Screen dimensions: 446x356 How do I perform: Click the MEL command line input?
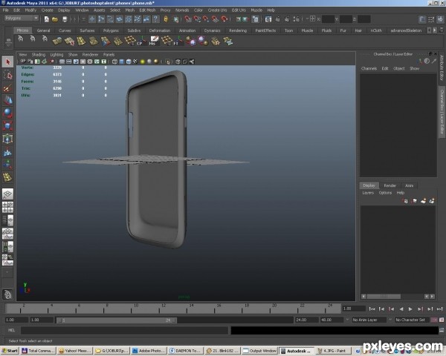[x=124, y=330]
